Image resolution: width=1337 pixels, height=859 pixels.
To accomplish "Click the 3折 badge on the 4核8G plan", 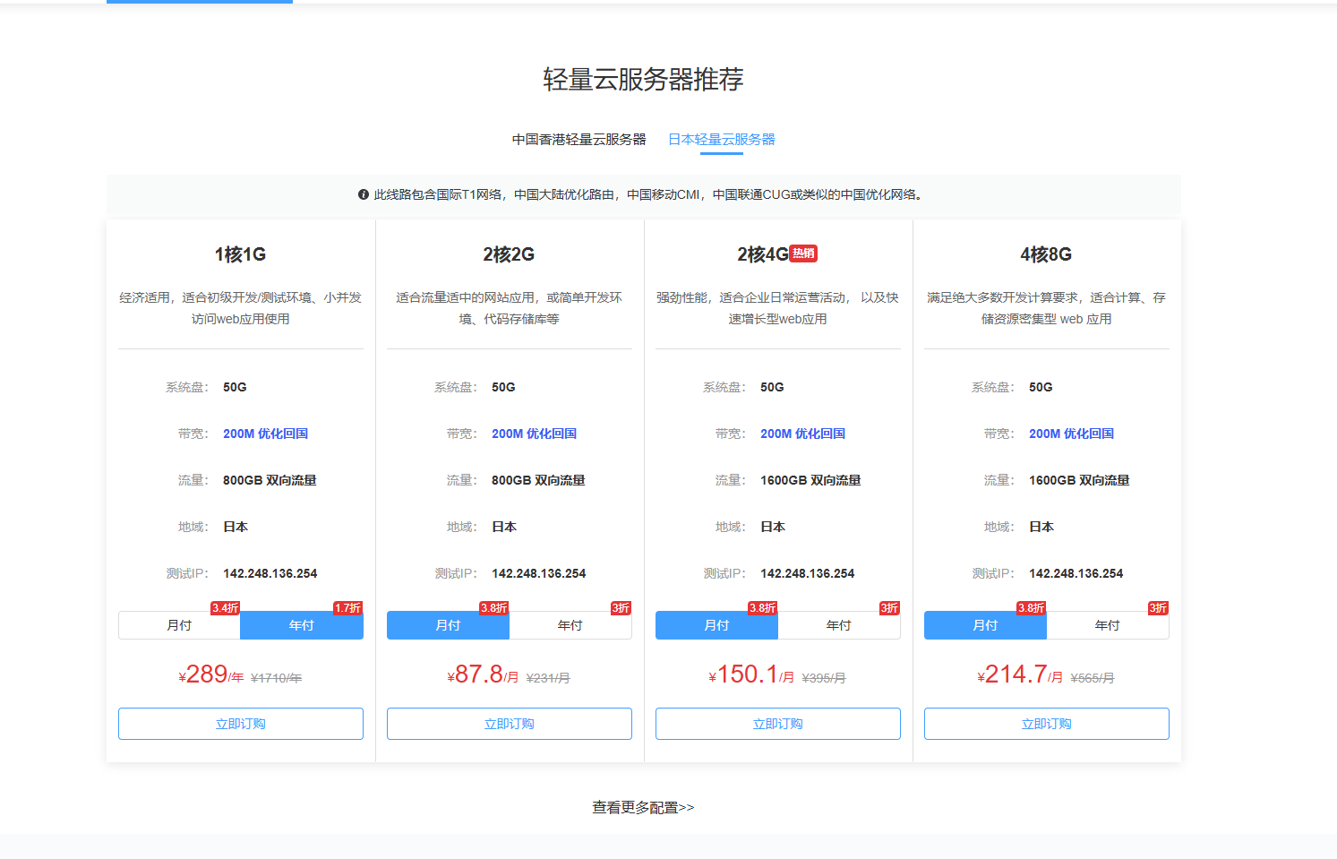I will coord(1158,608).
